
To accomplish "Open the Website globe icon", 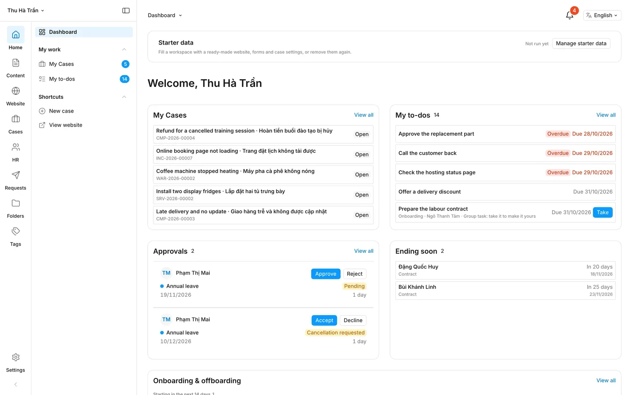I will pyautogui.click(x=15, y=91).
